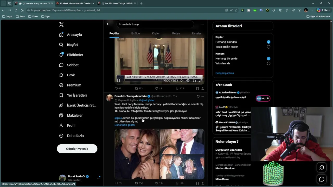Repost the video post with 372 reposts
This screenshot has width=333, height=187.
[x=139, y=88]
